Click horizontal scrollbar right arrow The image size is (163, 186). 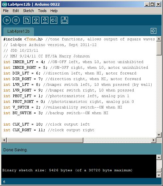tap(154, 140)
